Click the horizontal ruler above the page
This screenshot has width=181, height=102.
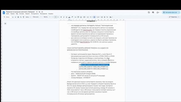tap(92, 20)
